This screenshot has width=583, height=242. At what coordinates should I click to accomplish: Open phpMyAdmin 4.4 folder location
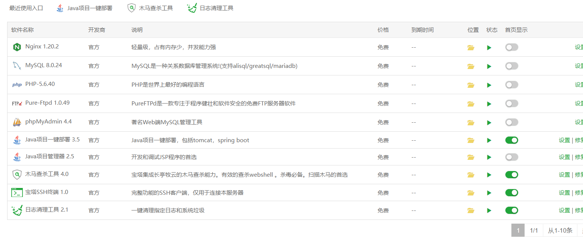pyautogui.click(x=471, y=123)
